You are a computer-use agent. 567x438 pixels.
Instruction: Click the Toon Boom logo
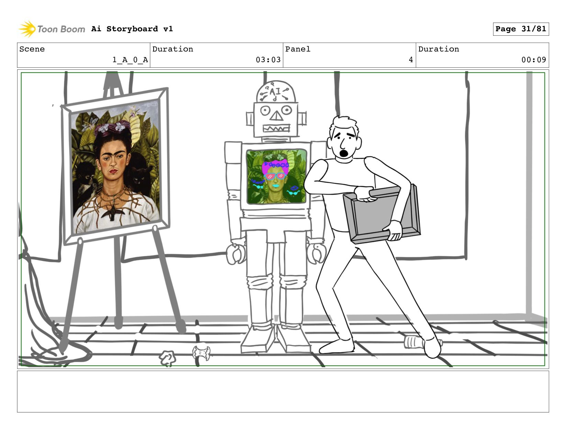pos(52,29)
